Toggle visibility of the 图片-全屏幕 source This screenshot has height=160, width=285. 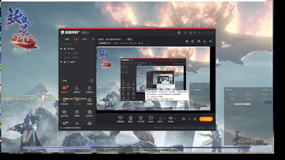pos(61,53)
